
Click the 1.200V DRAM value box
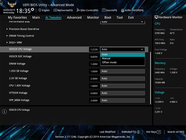[x=94, y=64]
